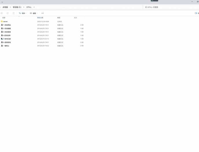Click the greyed-out share icon in toolbar
The image size is (199, 152).
point(8,13)
